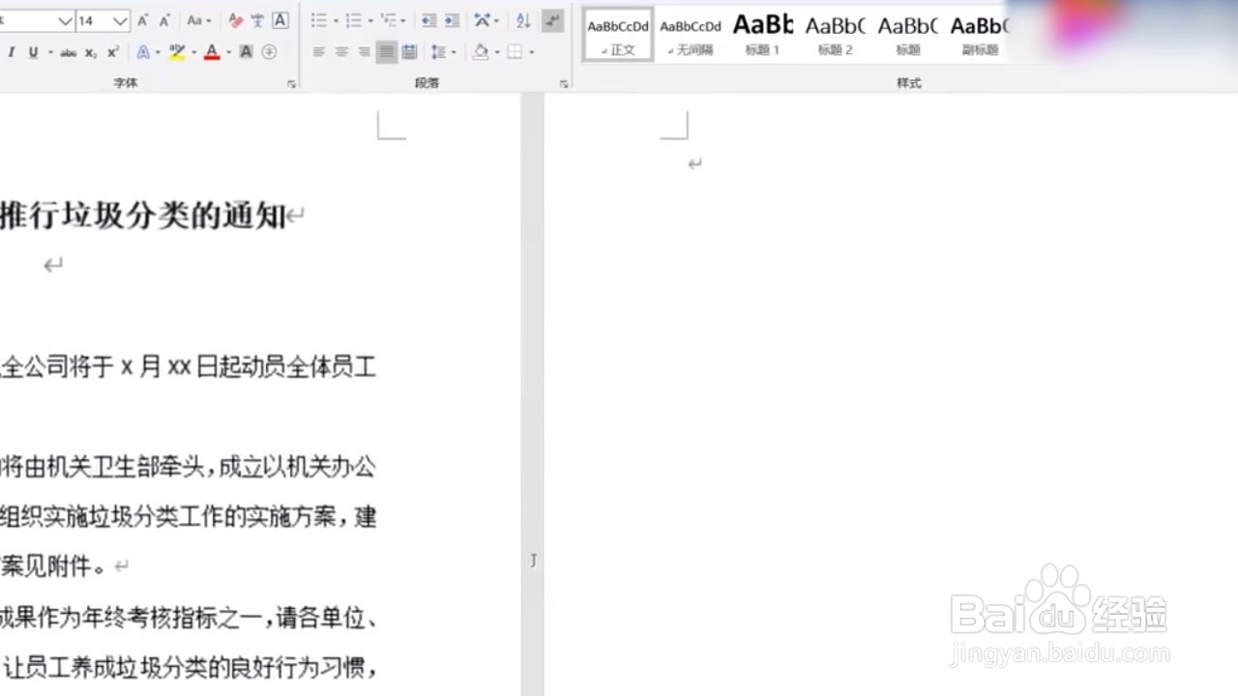
Task: Toggle justify alignment
Action: point(387,52)
